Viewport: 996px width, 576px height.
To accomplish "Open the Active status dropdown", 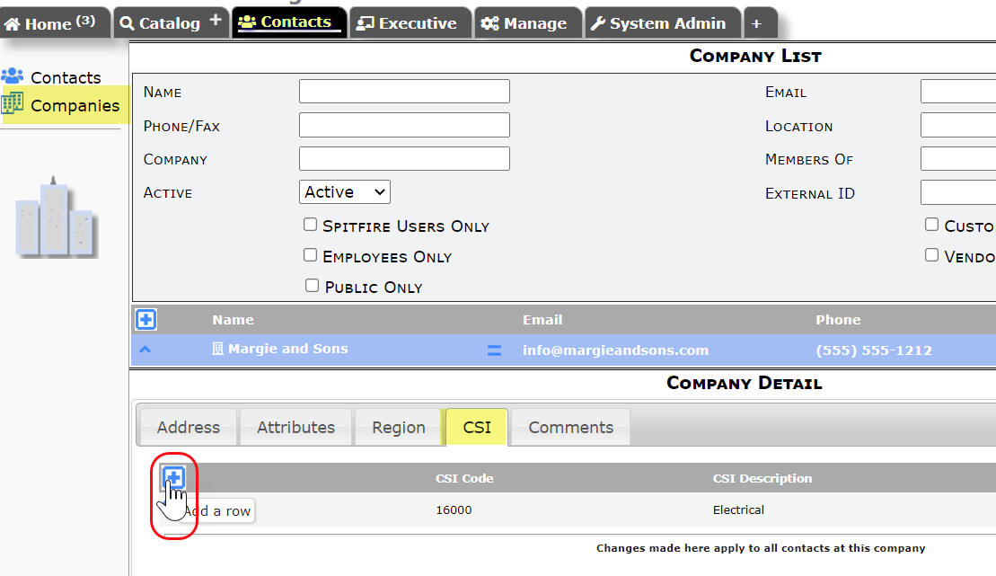I will point(344,192).
